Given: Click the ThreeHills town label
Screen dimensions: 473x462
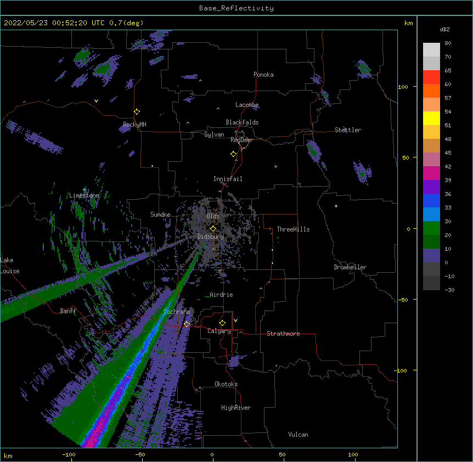Looking at the screenshot, I should pos(293,229).
